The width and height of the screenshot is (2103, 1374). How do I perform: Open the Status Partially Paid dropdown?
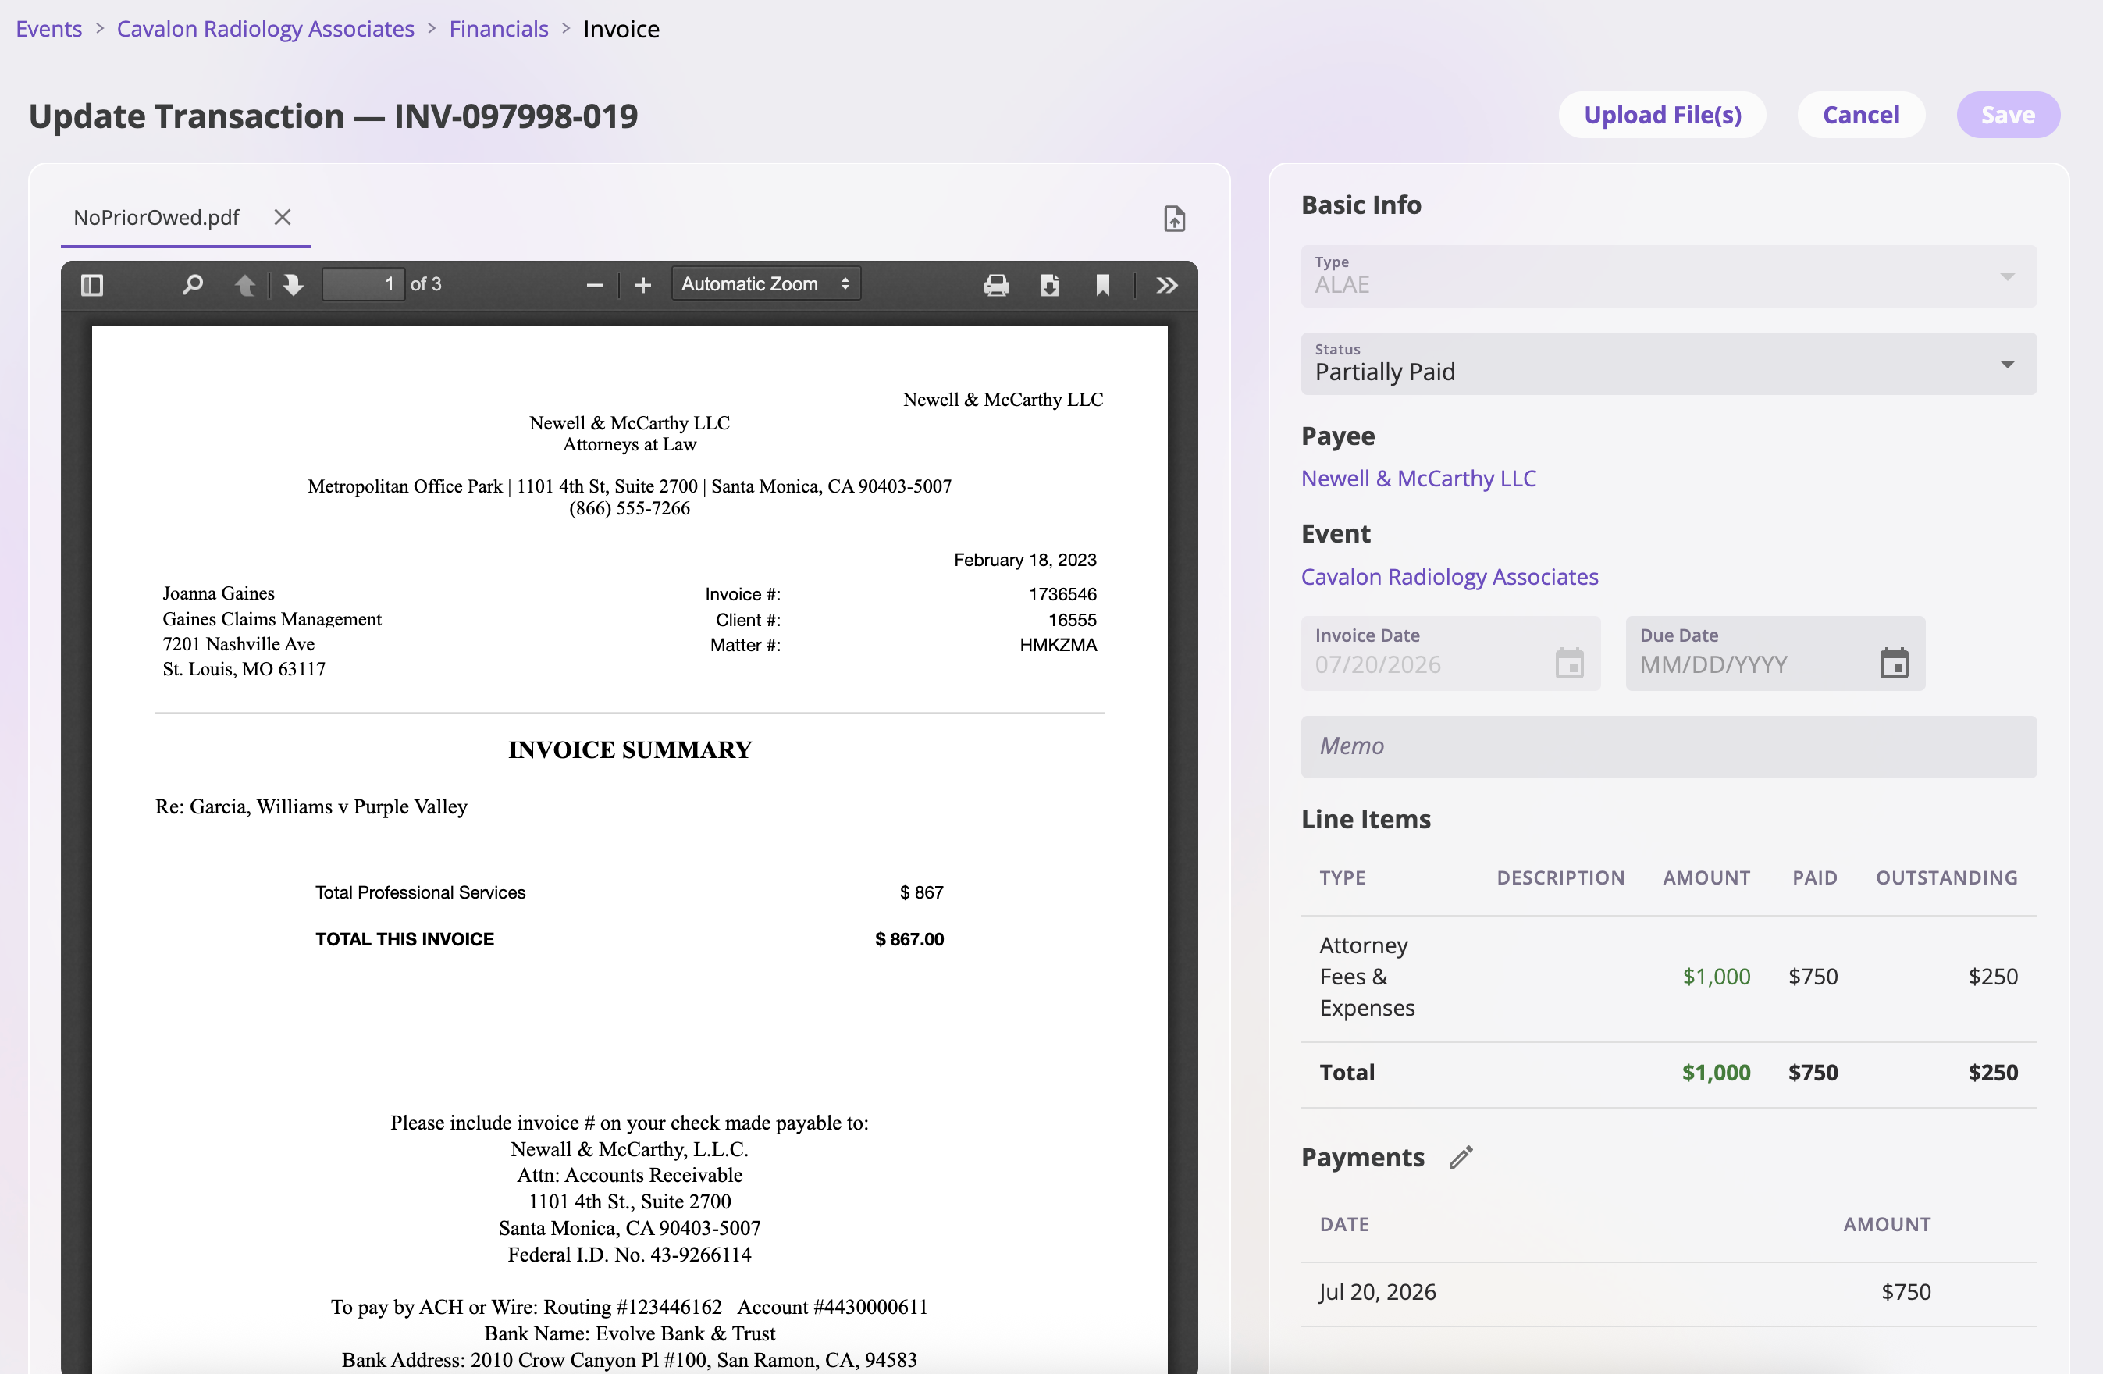click(1669, 363)
